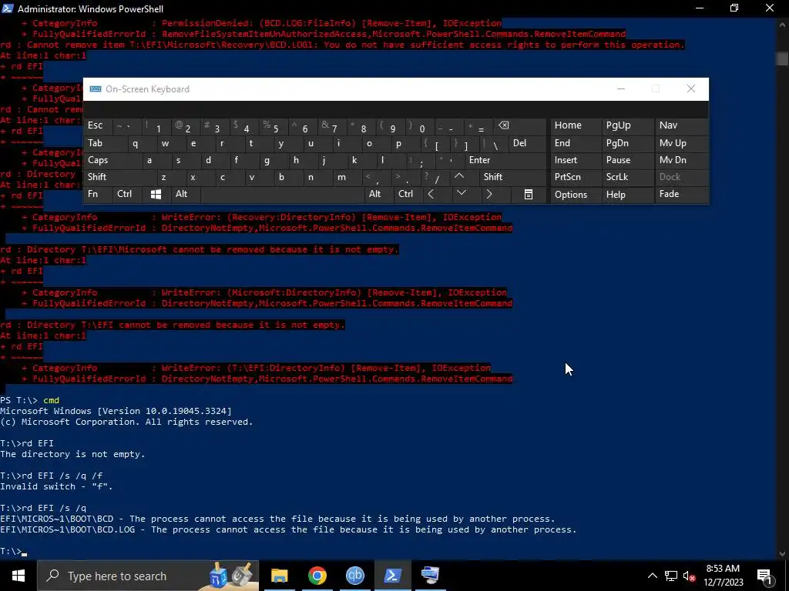Click the Del key
789x591 pixels.
(x=527, y=143)
